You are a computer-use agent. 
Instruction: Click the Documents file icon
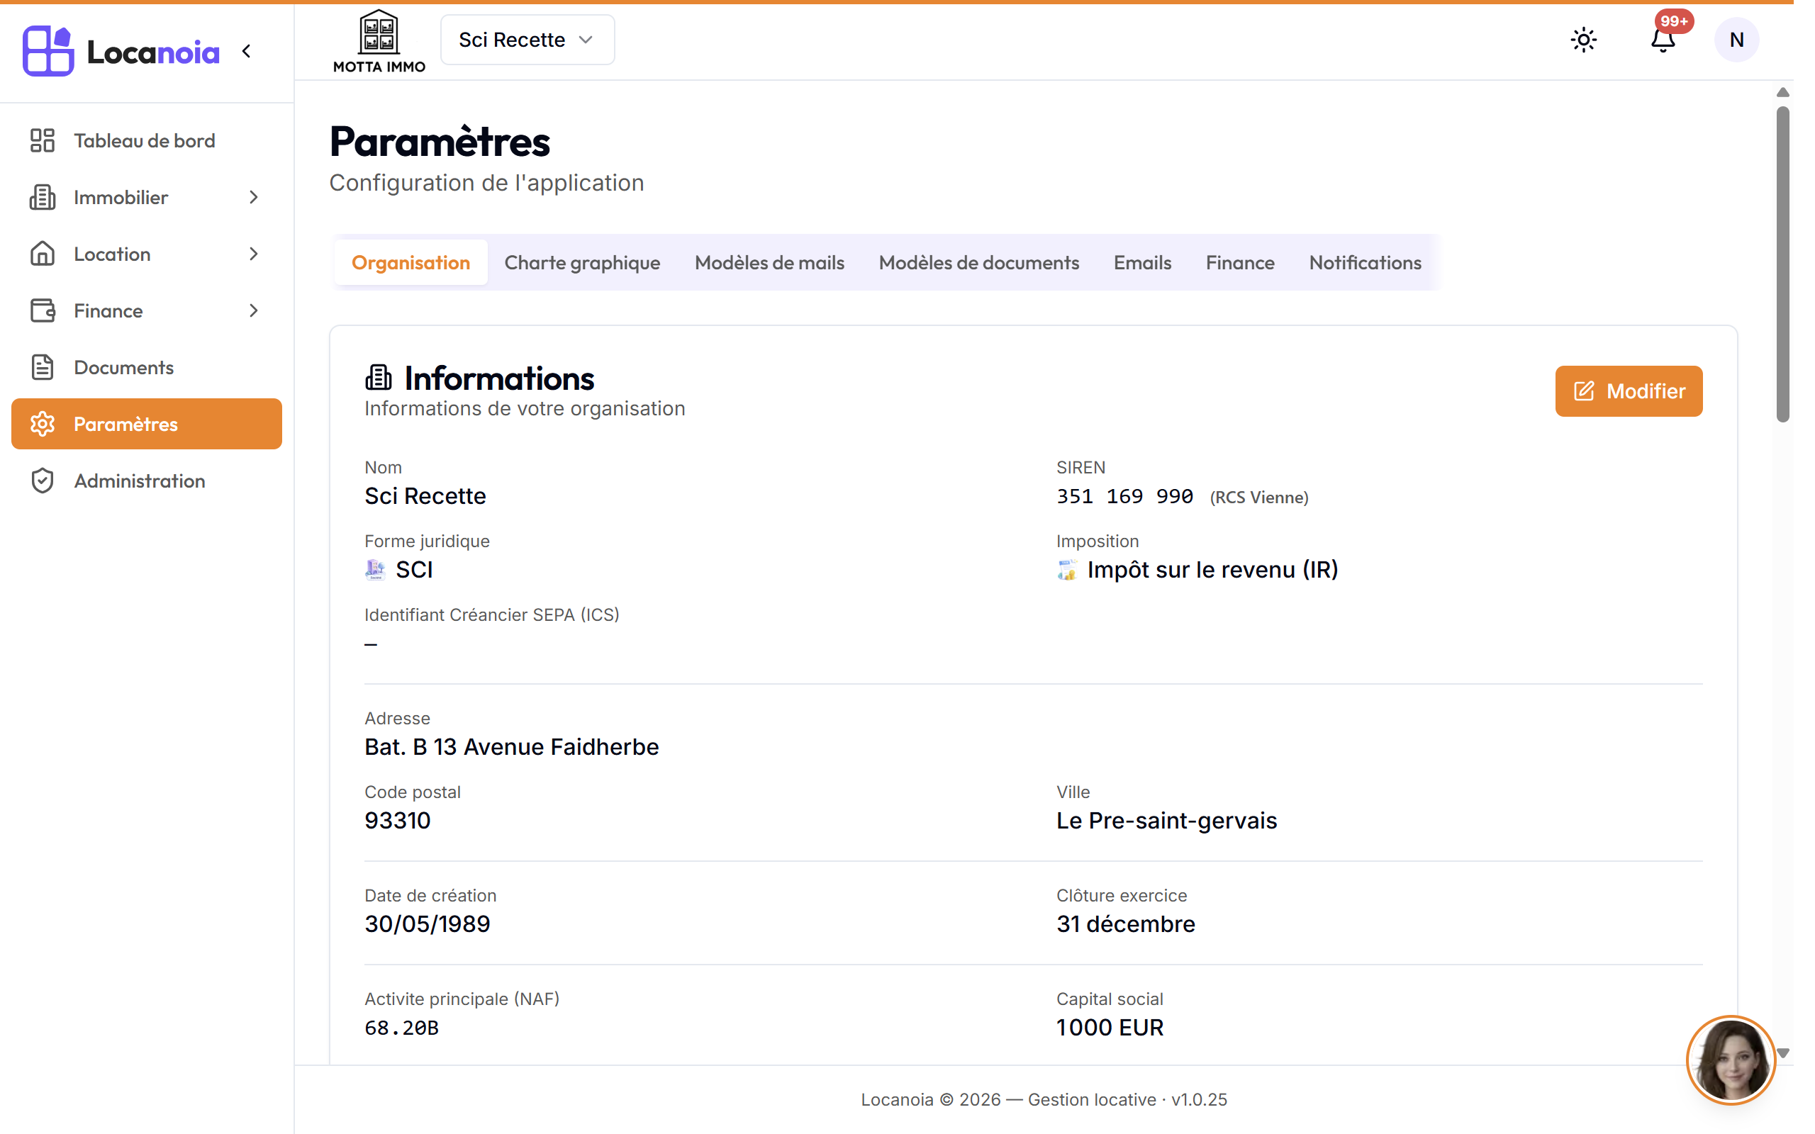coord(43,366)
